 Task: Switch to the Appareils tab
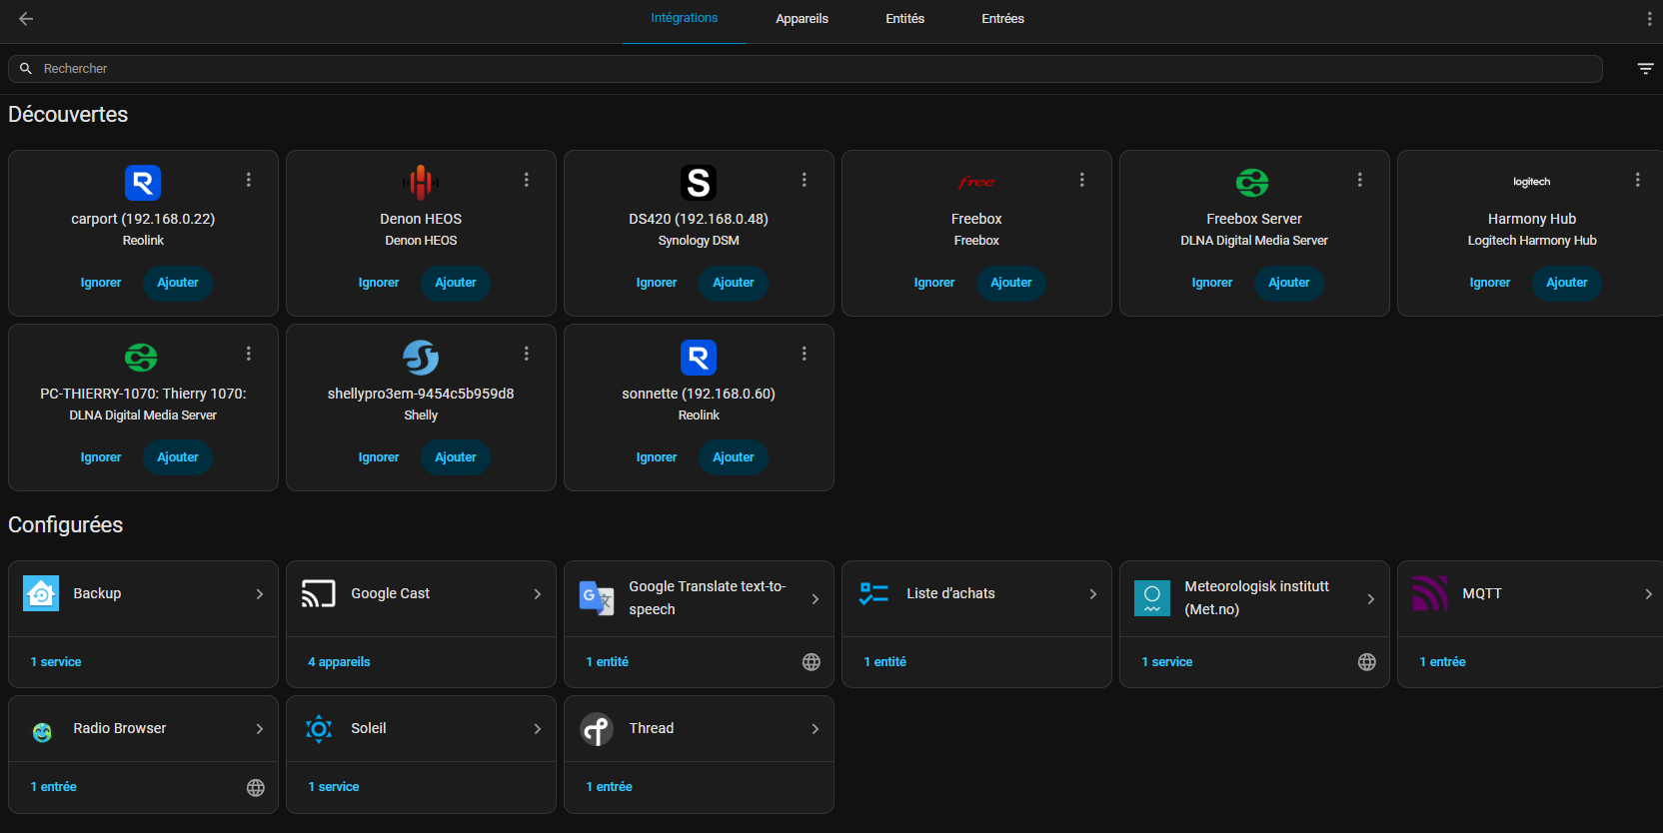coord(802,19)
